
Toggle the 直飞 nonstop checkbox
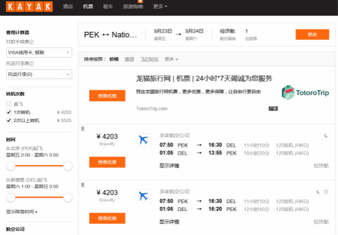pyautogui.click(x=9, y=104)
